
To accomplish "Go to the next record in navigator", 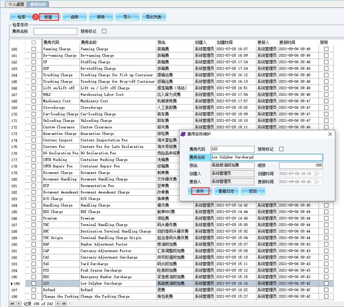I will click(x=58, y=304).
